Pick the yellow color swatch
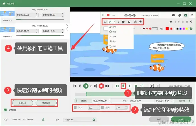 [x=187, y=29]
